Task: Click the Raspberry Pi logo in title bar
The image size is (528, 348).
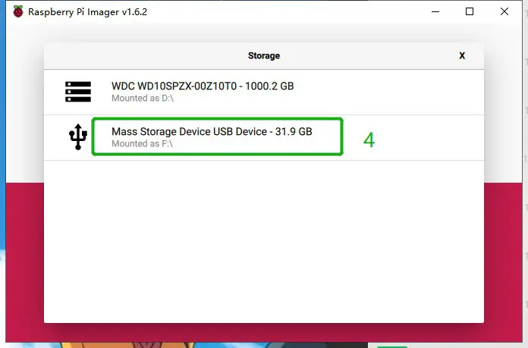Action: coord(17,12)
